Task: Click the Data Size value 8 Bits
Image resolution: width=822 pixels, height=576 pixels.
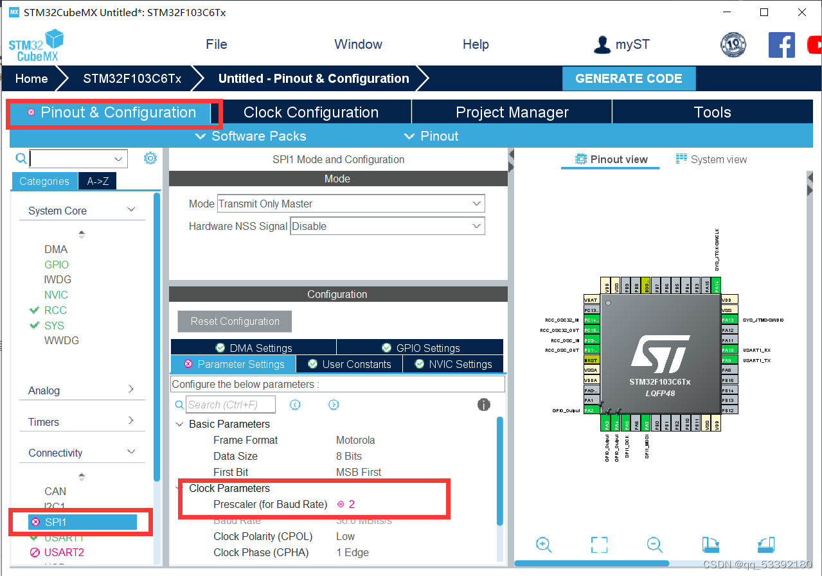Action: pos(349,456)
